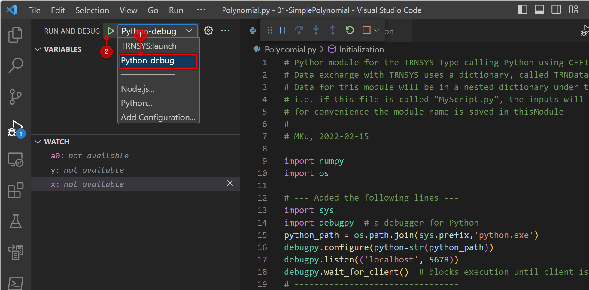Open the Go menu
The height and width of the screenshot is (290, 589).
[x=153, y=10]
